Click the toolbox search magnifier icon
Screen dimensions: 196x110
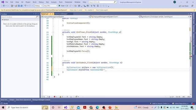(37, 17)
